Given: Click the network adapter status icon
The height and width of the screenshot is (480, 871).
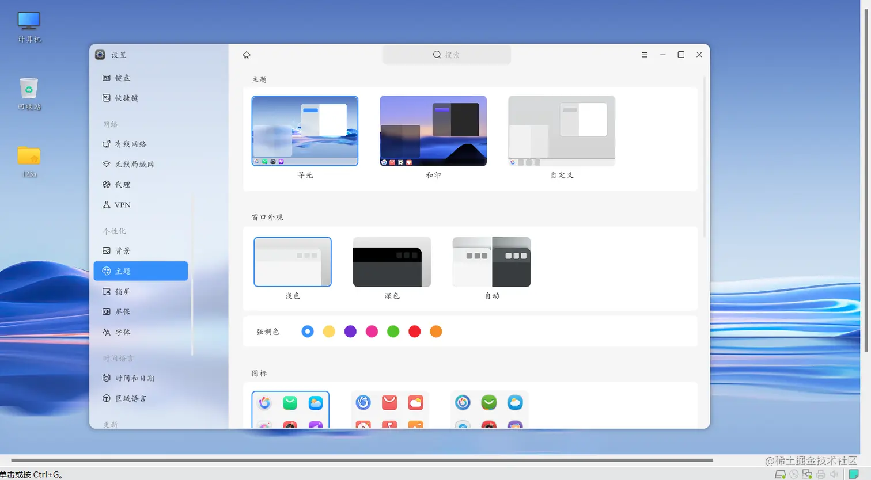Looking at the screenshot, I should pos(807,474).
